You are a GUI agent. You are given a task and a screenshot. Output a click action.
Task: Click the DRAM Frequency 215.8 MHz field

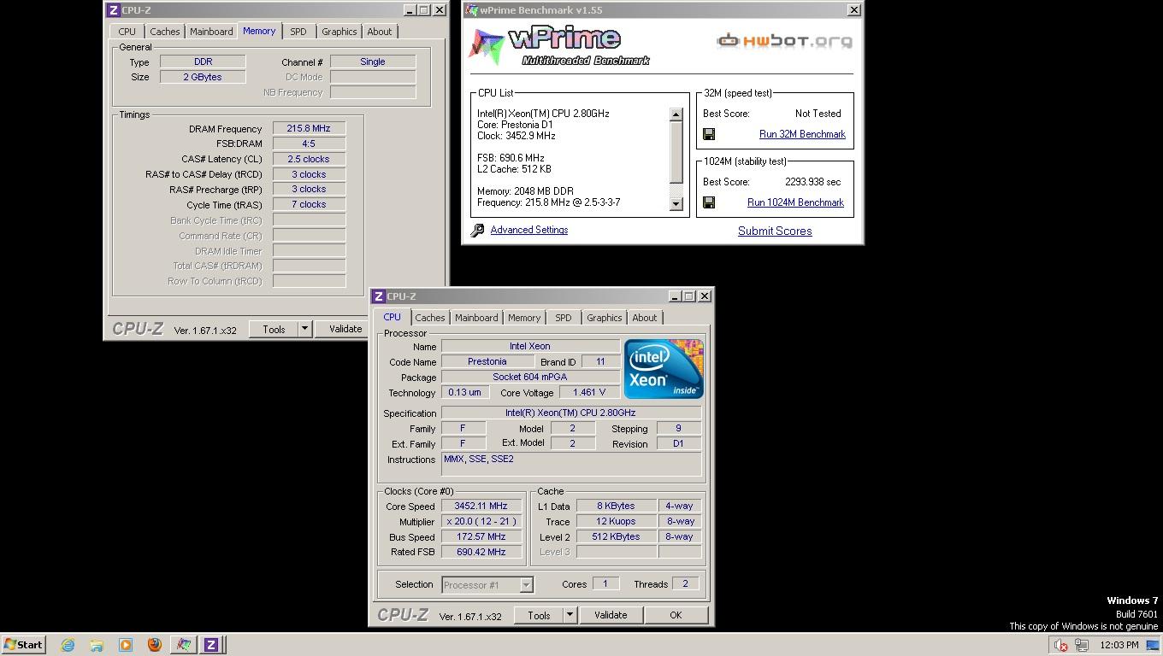coord(309,128)
